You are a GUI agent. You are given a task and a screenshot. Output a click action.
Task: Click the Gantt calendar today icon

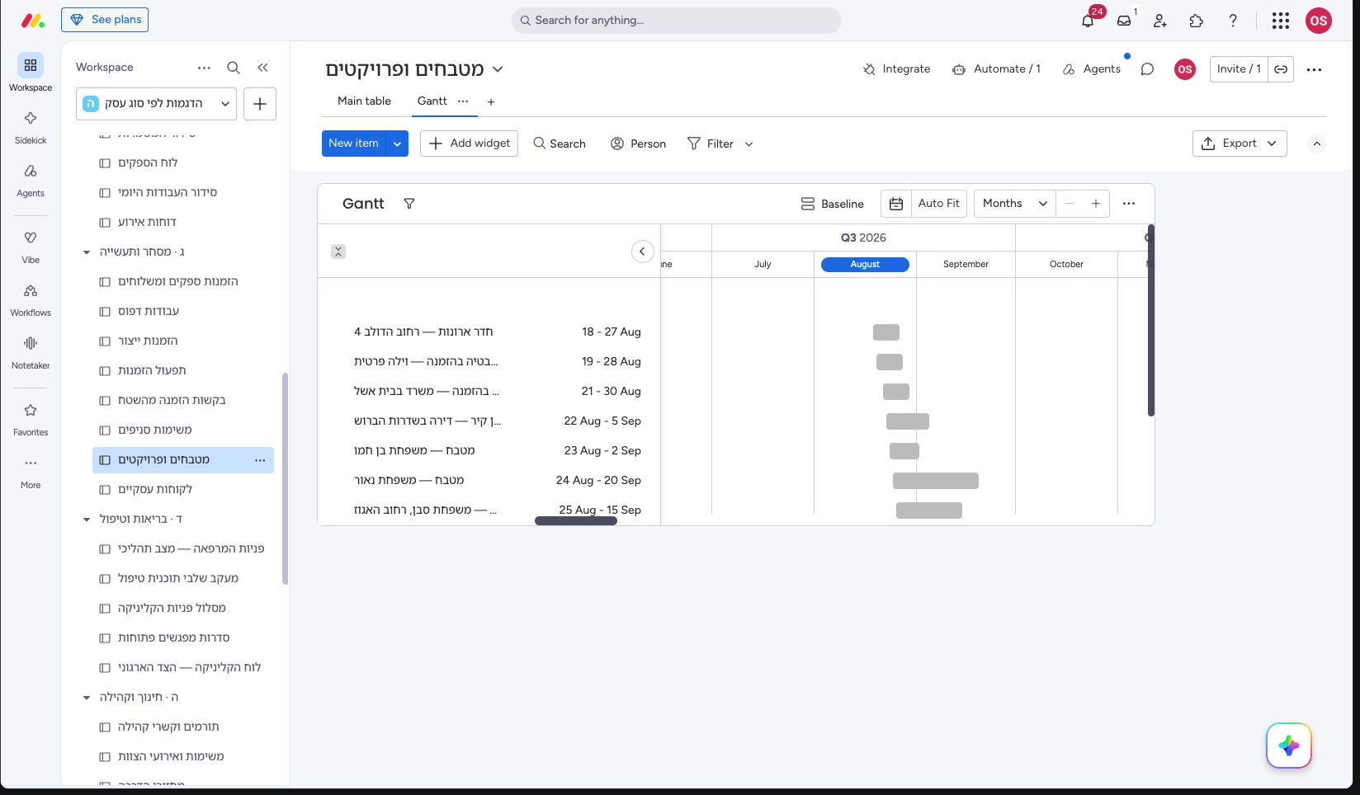click(x=896, y=204)
